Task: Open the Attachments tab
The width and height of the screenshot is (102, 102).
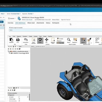Action: 40,23
